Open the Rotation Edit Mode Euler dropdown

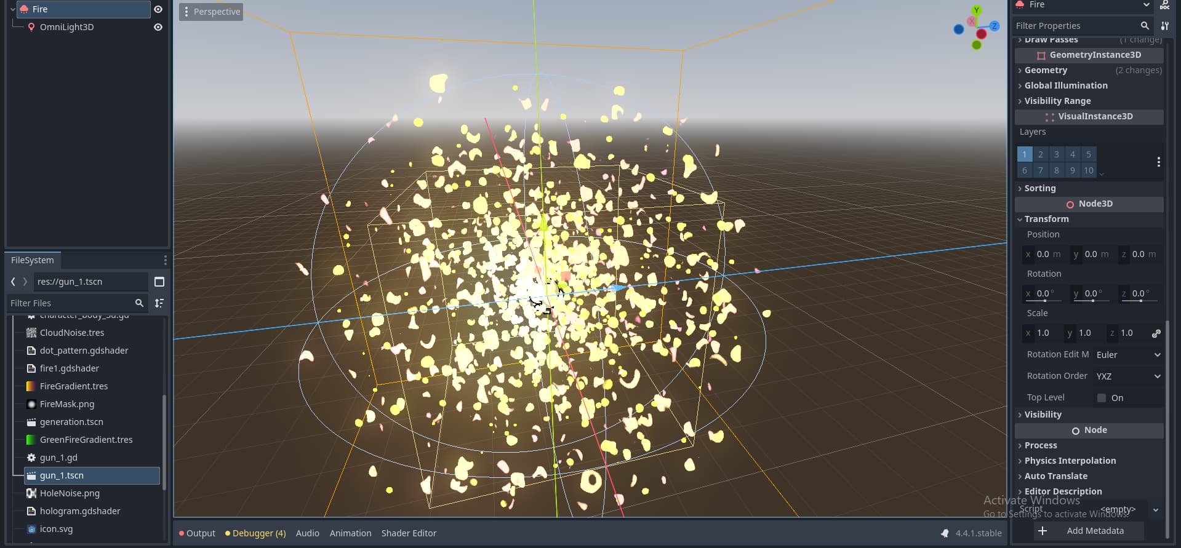(x=1128, y=355)
